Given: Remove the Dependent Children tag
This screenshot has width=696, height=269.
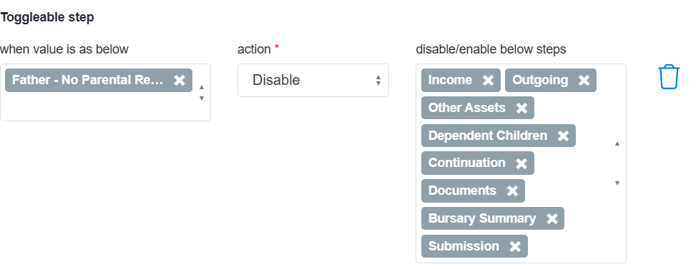Looking at the screenshot, I should click(x=563, y=136).
